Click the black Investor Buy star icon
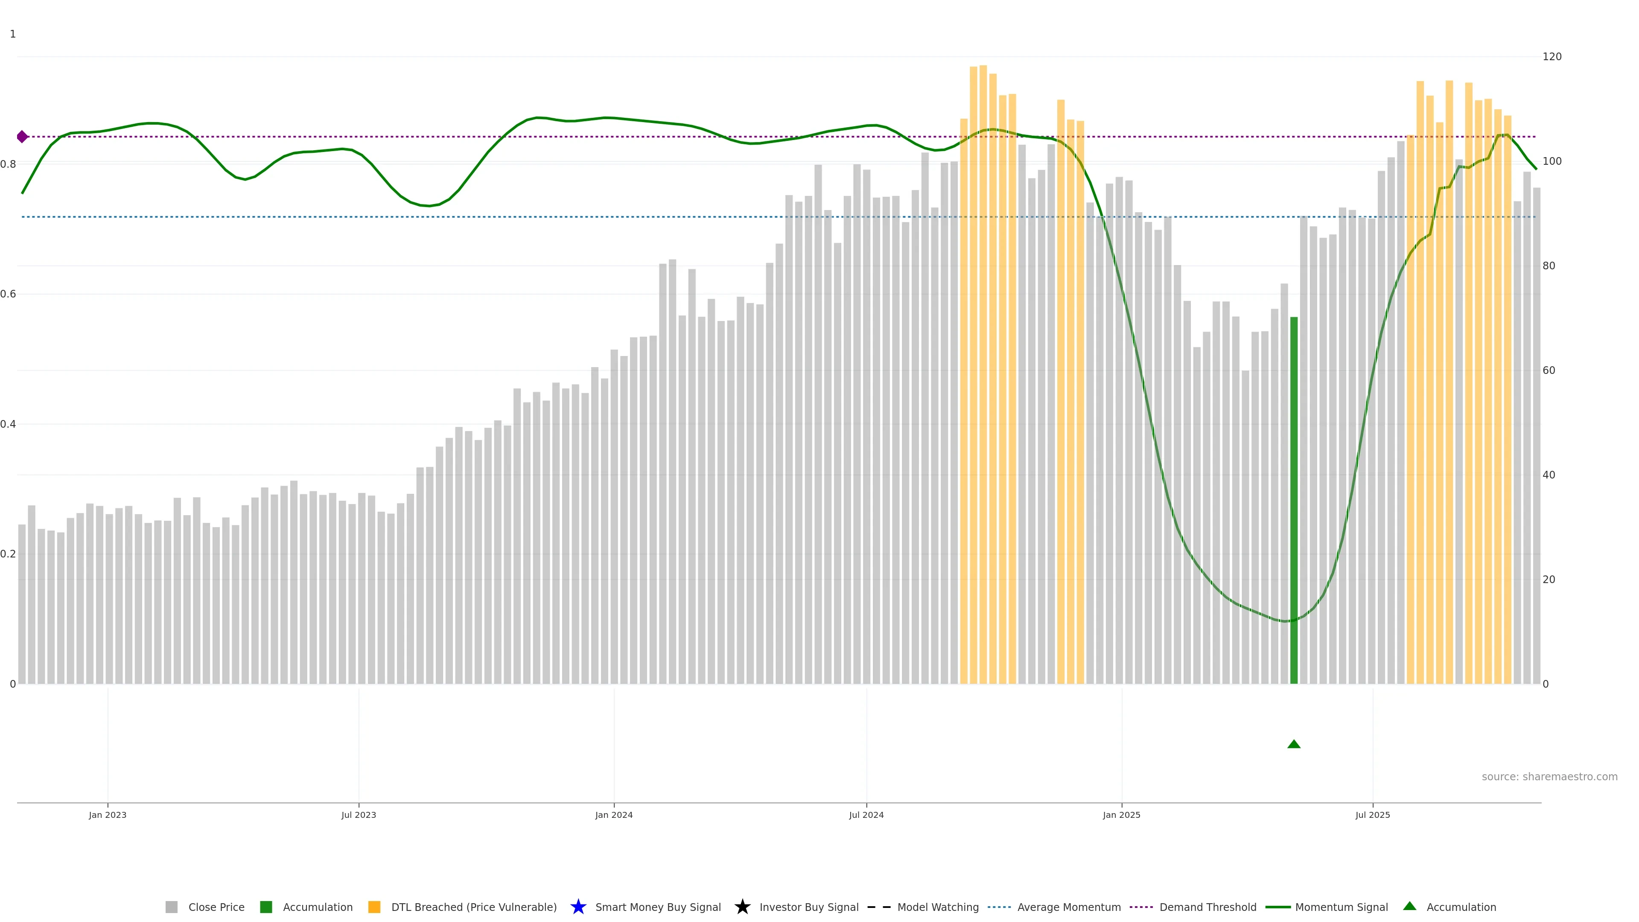 pos(742,907)
